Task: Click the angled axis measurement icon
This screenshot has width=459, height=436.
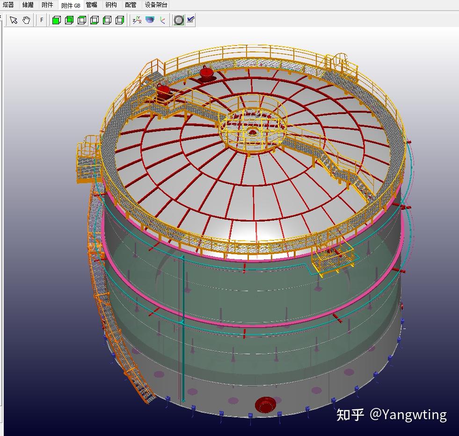Action: pyautogui.click(x=162, y=20)
